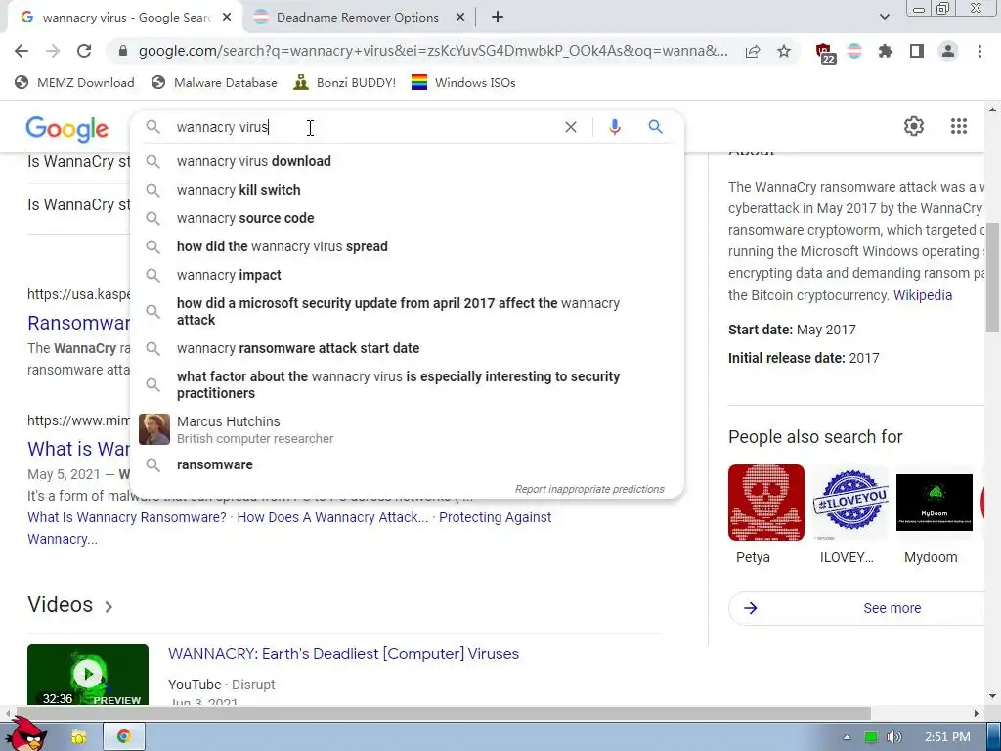The image size is (1001, 751).
Task: Open the Chrome profile avatar
Action: tap(948, 51)
